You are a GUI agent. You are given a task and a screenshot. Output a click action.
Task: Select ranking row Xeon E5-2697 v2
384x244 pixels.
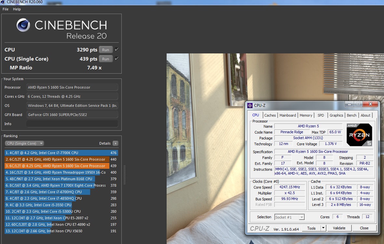pos(61,218)
